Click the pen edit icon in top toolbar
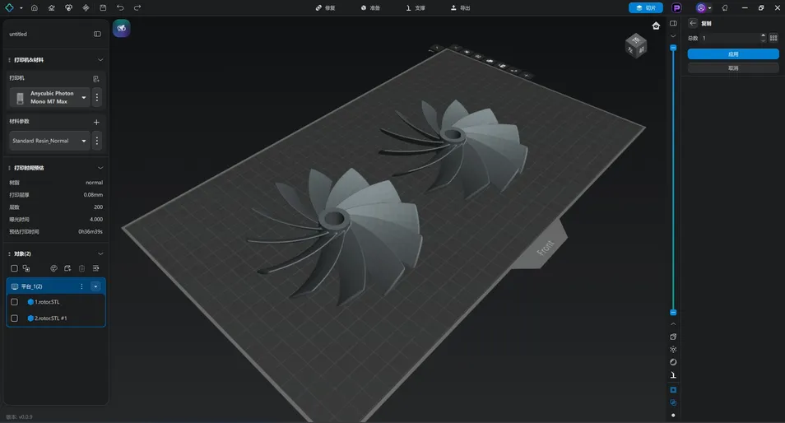Image resolution: width=785 pixels, height=423 pixels. 52,7
